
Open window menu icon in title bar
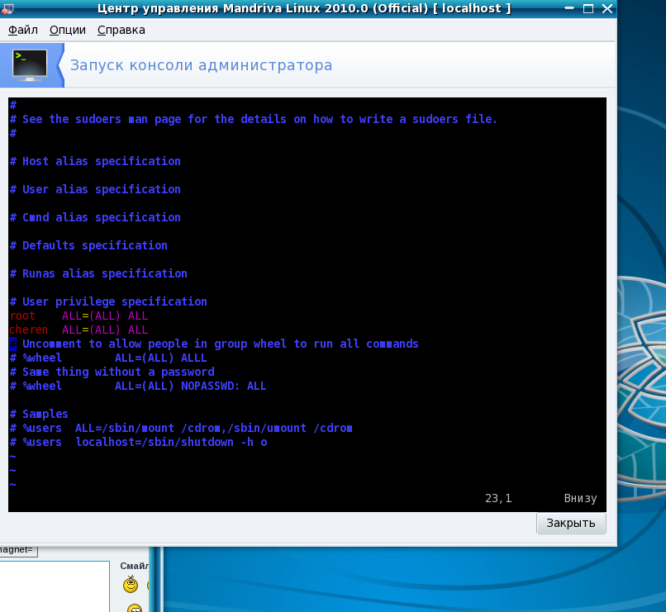click(7, 8)
